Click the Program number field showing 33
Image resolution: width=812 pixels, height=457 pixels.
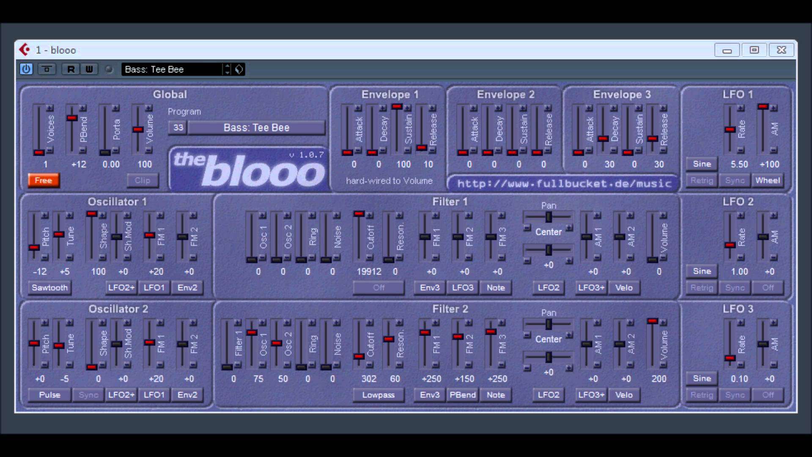(177, 127)
